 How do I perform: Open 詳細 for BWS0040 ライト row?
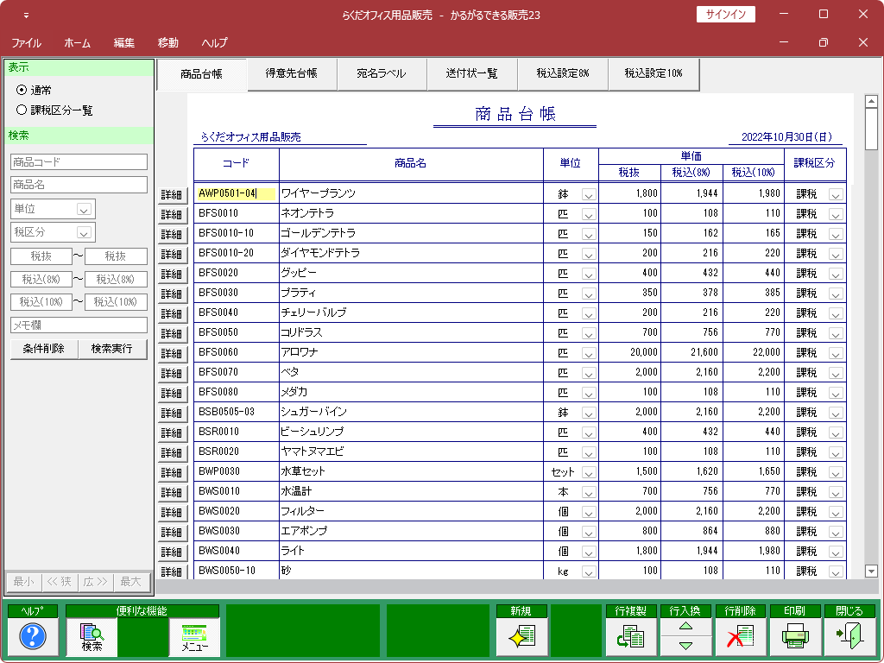pos(172,552)
